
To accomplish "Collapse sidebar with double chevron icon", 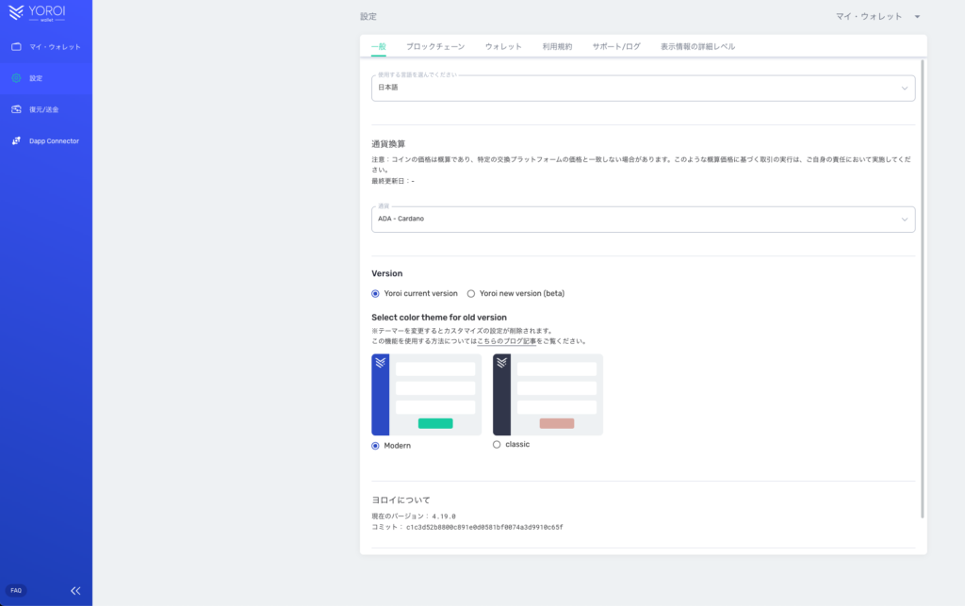I will [75, 591].
